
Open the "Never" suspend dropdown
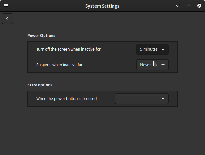(x=153, y=65)
